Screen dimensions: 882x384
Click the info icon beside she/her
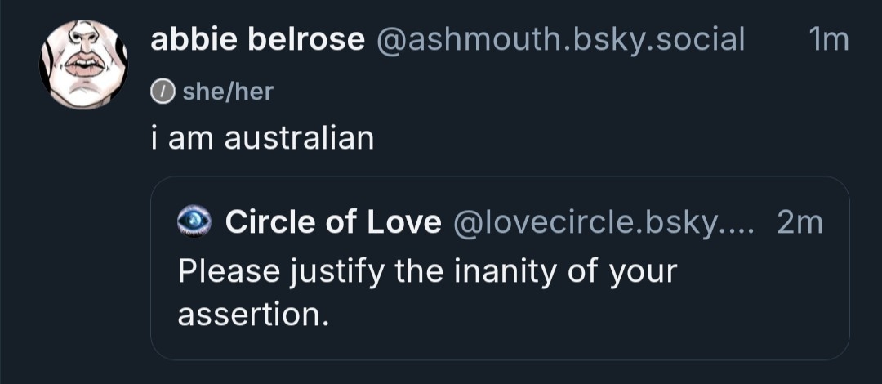163,92
